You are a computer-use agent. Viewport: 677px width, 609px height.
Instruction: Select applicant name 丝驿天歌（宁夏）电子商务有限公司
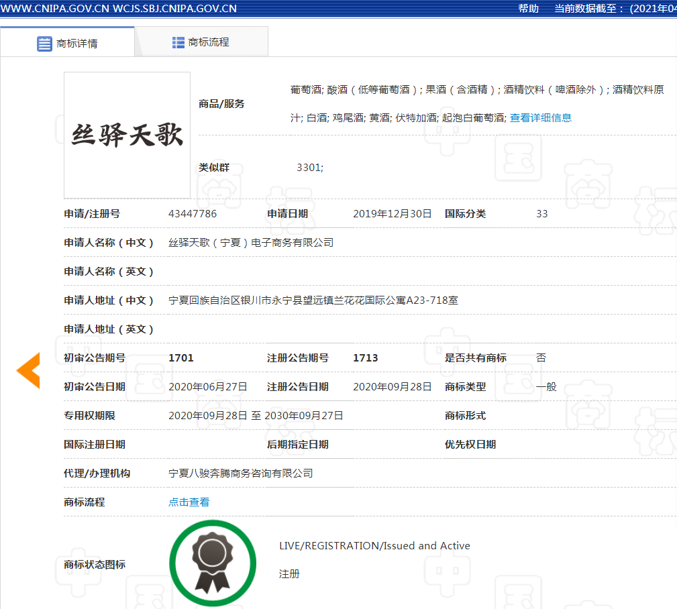coord(251,243)
